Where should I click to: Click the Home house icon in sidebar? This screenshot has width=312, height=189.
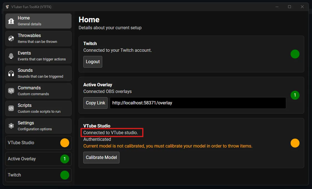coord(11,21)
